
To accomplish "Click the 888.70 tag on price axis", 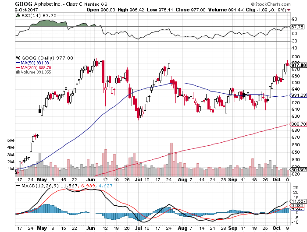I will pos(299,124).
